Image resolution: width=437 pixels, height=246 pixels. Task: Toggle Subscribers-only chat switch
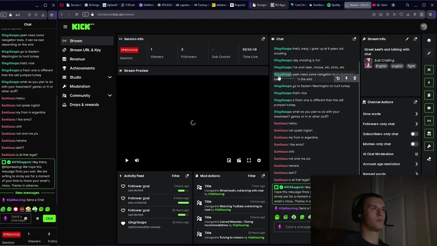414,134
